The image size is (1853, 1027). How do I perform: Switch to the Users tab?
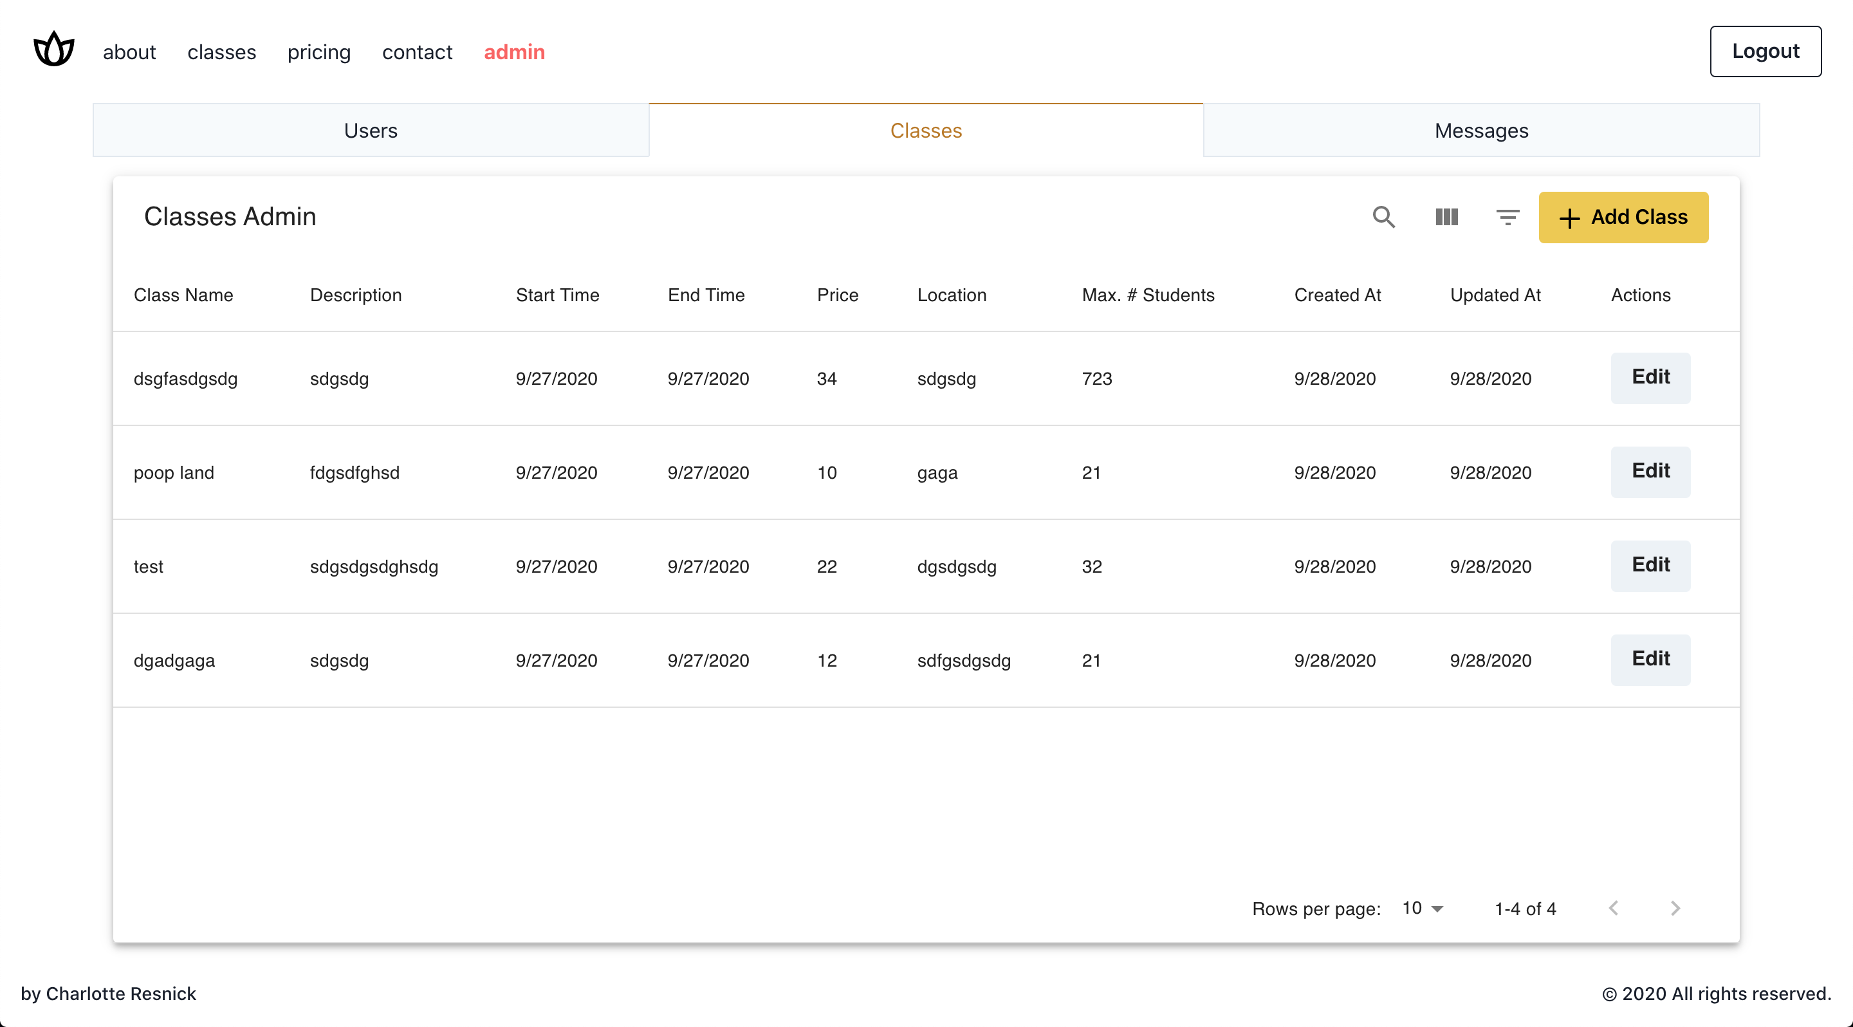pos(371,130)
